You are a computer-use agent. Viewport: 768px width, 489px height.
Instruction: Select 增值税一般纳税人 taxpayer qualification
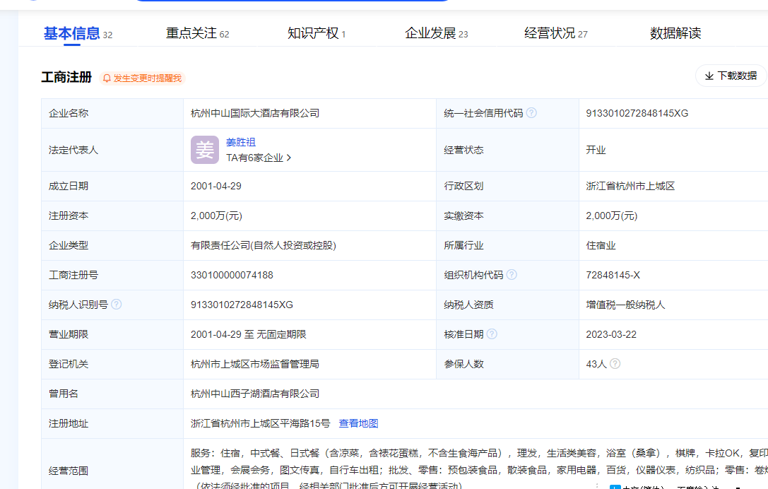pos(625,305)
